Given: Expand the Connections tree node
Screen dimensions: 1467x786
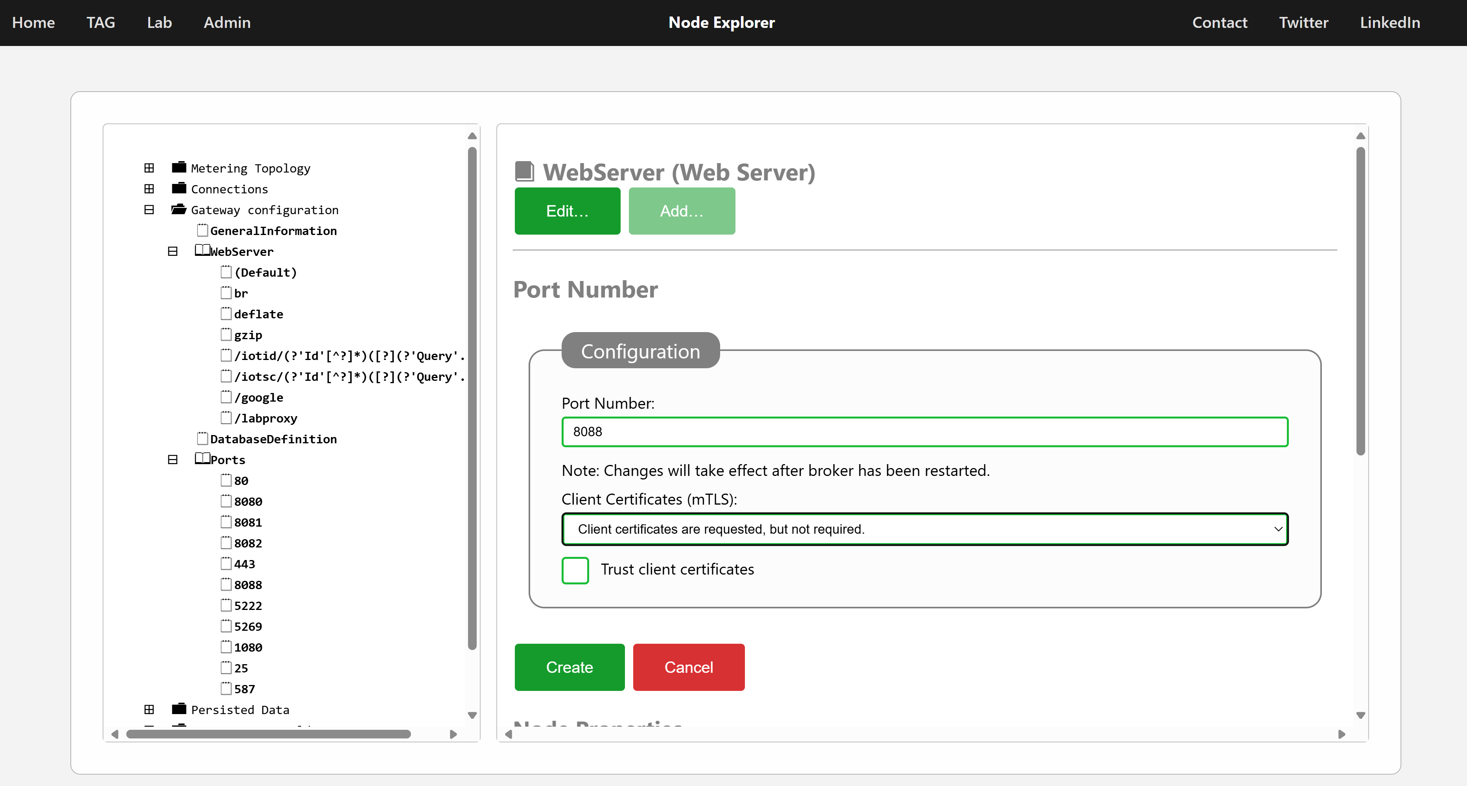Looking at the screenshot, I should tap(149, 188).
